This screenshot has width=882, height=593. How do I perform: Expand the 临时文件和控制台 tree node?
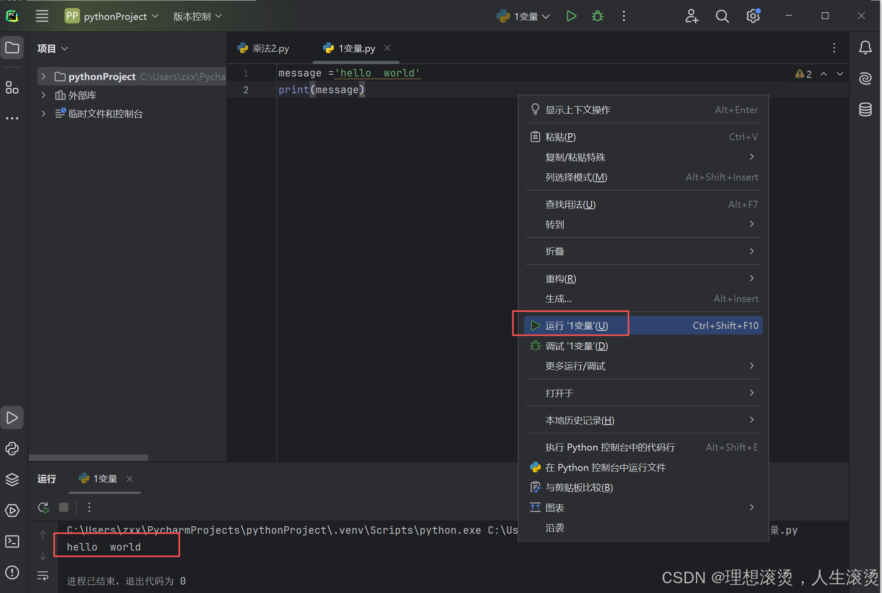click(43, 114)
